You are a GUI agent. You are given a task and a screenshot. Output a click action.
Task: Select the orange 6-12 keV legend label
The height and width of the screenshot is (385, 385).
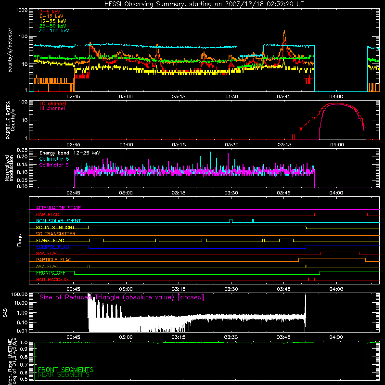51,16
